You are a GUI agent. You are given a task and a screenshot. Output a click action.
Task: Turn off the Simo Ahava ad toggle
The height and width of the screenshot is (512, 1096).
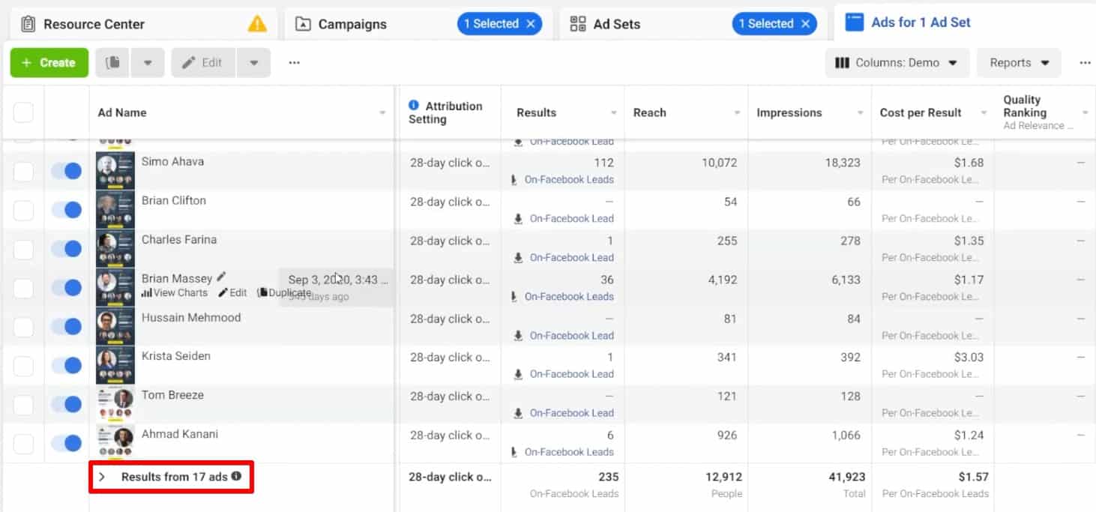click(x=67, y=170)
